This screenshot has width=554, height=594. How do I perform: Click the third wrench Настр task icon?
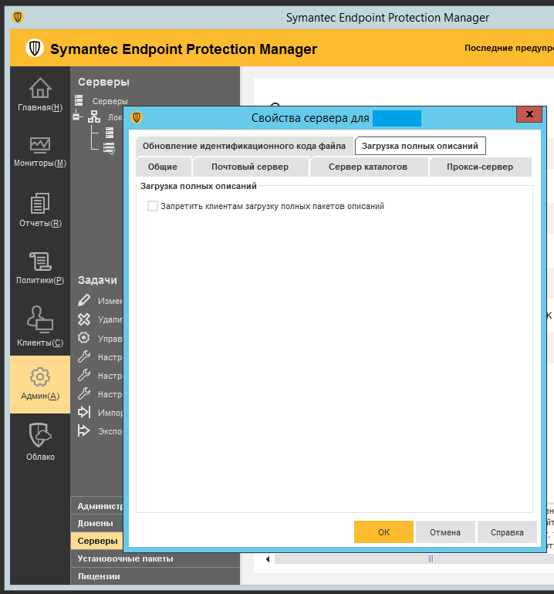pyautogui.click(x=84, y=393)
